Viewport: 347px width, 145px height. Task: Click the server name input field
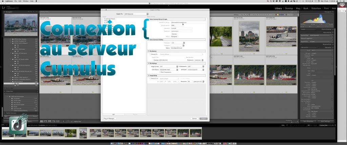tap(188, 23)
